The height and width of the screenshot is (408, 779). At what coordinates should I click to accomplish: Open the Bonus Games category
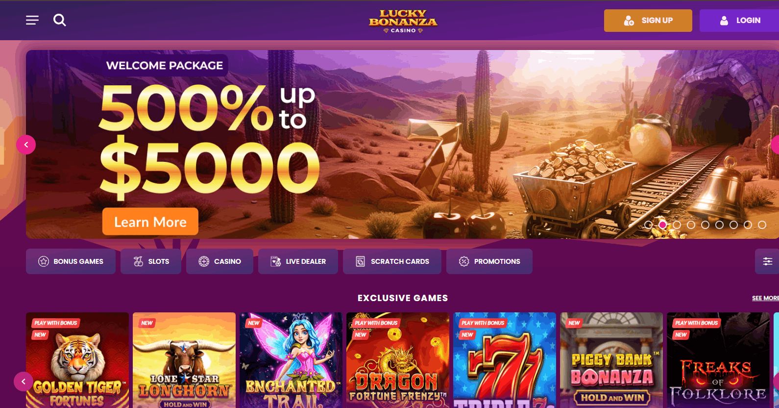coord(71,261)
